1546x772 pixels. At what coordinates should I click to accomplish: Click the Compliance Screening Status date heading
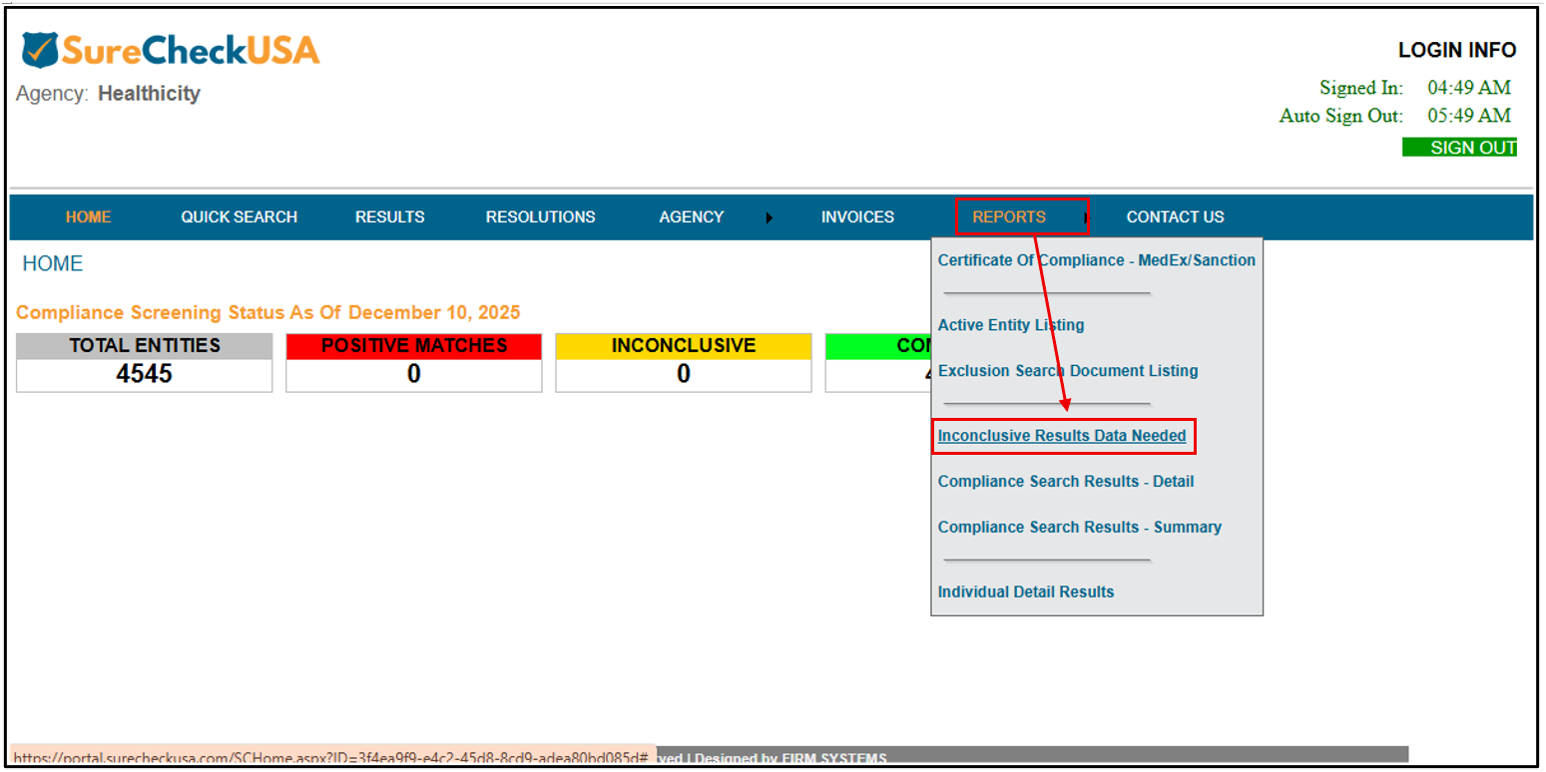(268, 313)
